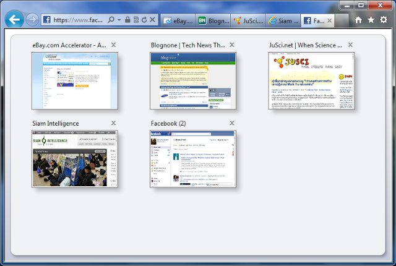Refresh the page with the reload icon
Image resolution: width=396 pixels, height=266 pixels.
(x=144, y=20)
